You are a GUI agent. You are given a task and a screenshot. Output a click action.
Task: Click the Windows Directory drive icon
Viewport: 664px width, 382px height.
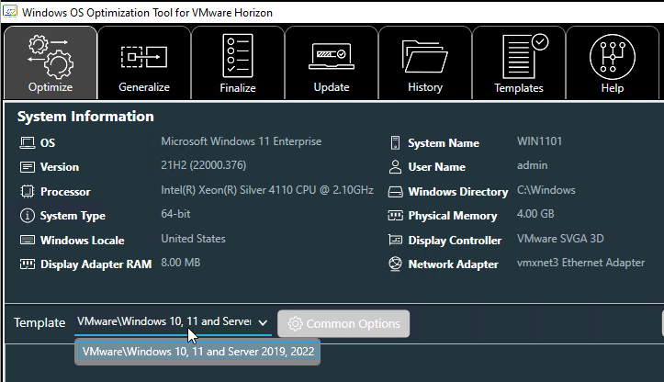(x=395, y=192)
